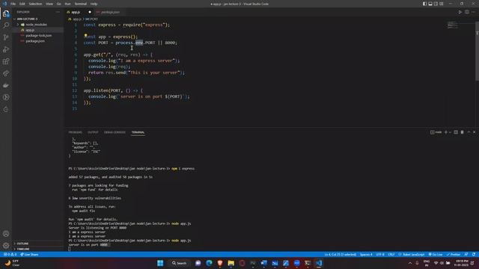Open editor More Actions ellipsis menu

[473, 12]
